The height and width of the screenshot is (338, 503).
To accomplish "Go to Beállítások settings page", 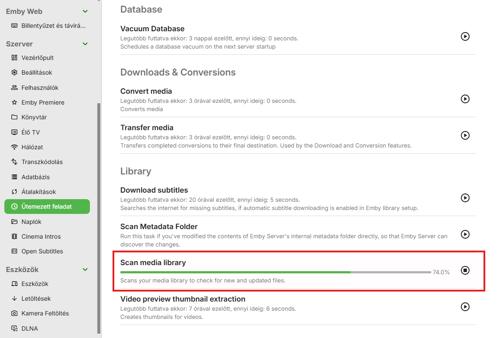I will pyautogui.click(x=36, y=72).
